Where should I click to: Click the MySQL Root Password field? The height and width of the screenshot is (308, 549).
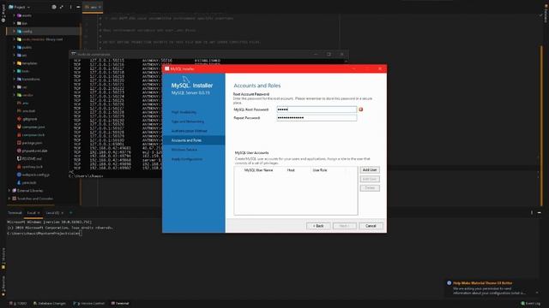317,110
